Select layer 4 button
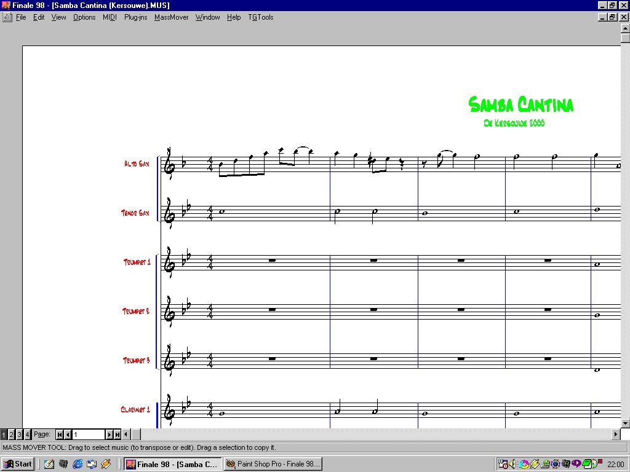 tap(26, 435)
